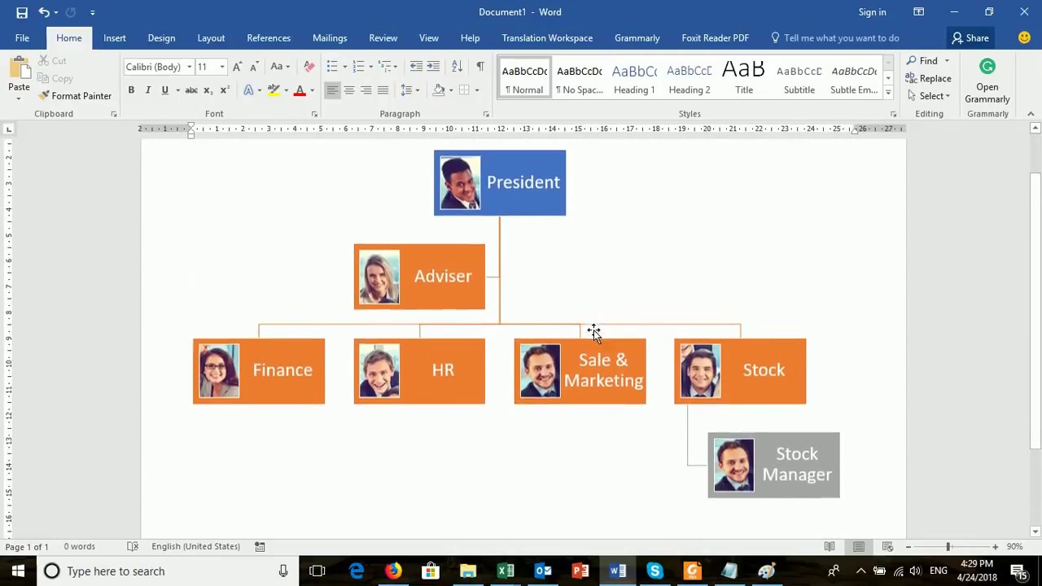
Task: Open the font size dropdown
Action: coord(222,67)
